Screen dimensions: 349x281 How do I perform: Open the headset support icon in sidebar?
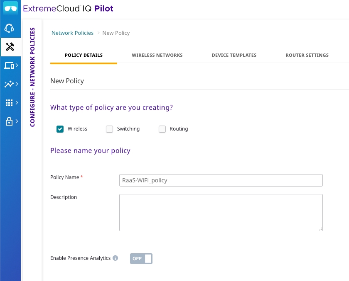coord(9,29)
